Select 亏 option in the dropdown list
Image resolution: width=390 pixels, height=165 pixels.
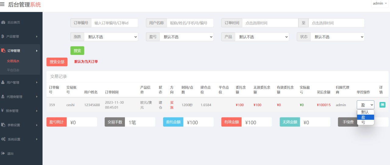[365, 122]
